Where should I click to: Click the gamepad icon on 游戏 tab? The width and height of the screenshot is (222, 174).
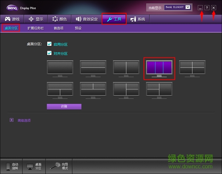pyautogui.click(x=8, y=19)
